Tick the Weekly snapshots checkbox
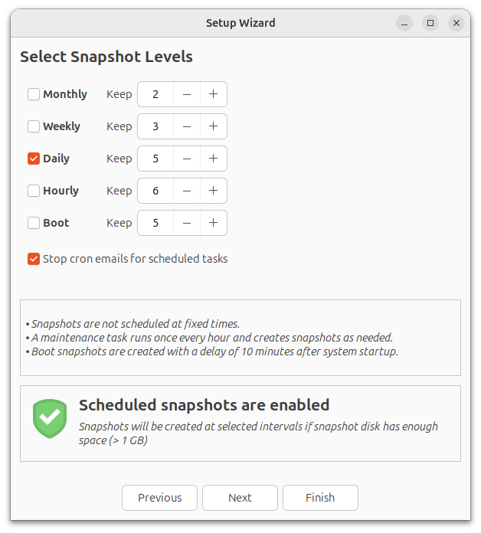 (34, 126)
